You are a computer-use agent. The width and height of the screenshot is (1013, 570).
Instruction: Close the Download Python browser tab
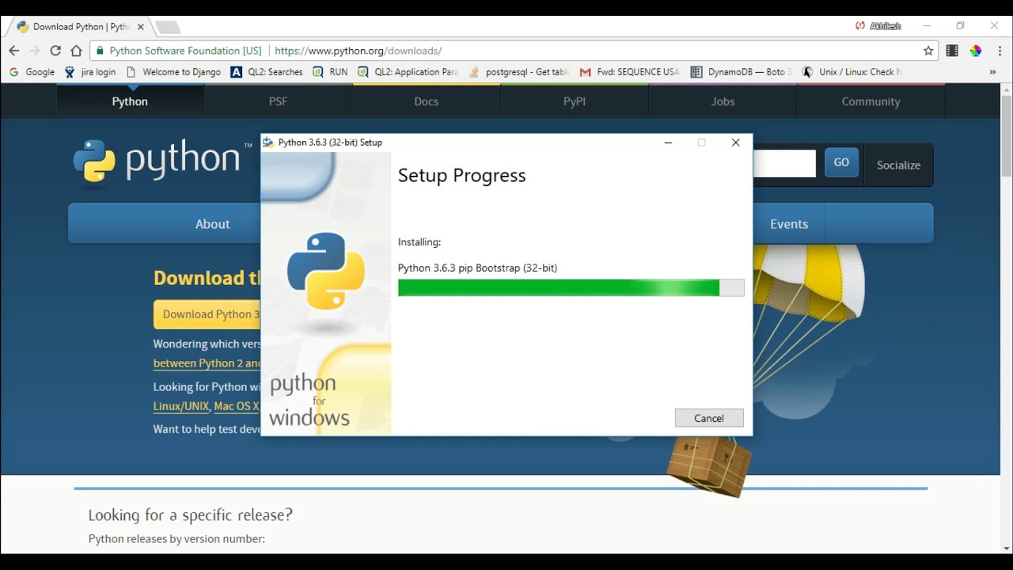[x=141, y=27]
